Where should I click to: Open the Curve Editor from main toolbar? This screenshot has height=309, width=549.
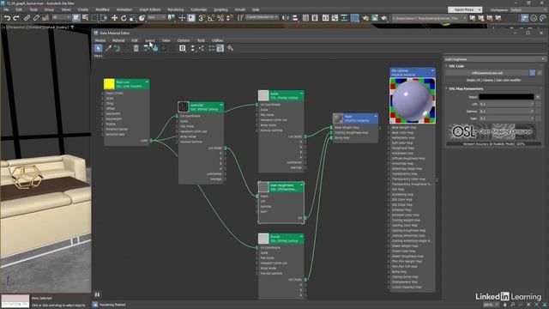coord(335,17)
